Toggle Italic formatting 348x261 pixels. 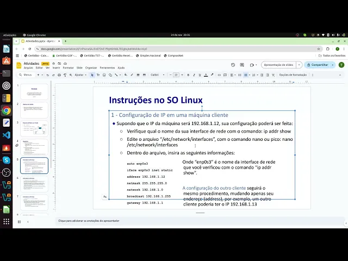[194, 75]
